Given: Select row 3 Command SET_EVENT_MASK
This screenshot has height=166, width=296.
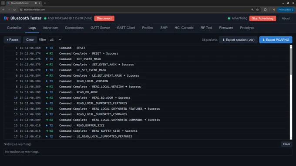Looking at the screenshot, I should pyautogui.click(x=147, y=59).
